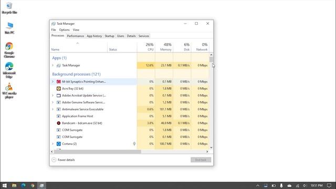The image size is (336, 189).
Task: Open the battery status tray icon
Action: [x=274, y=185]
